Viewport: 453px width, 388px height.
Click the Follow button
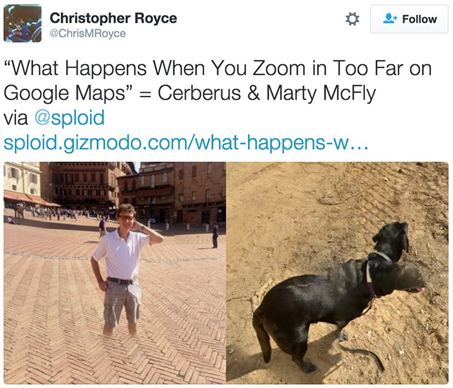coord(409,19)
